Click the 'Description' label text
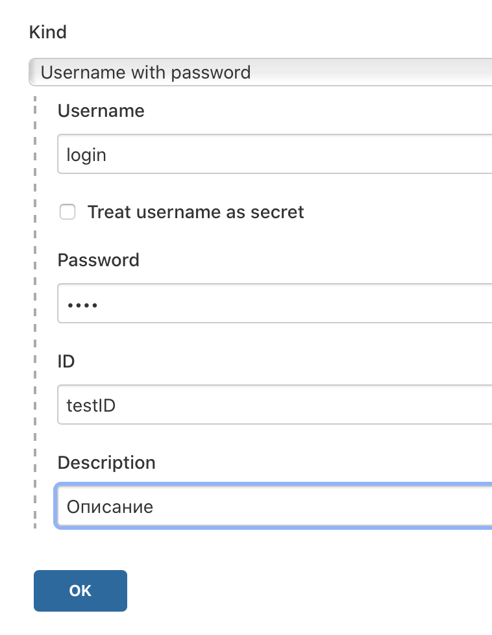Image resolution: width=492 pixels, height=635 pixels. [106, 462]
